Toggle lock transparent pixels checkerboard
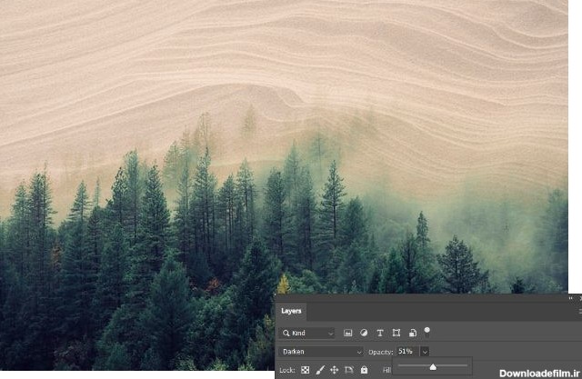 306,370
